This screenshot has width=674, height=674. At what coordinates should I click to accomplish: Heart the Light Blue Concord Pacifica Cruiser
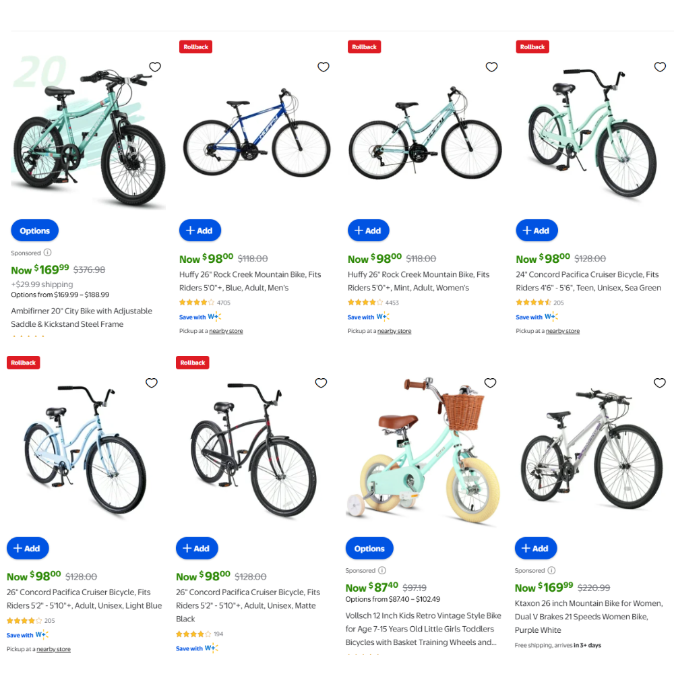pyautogui.click(x=151, y=383)
